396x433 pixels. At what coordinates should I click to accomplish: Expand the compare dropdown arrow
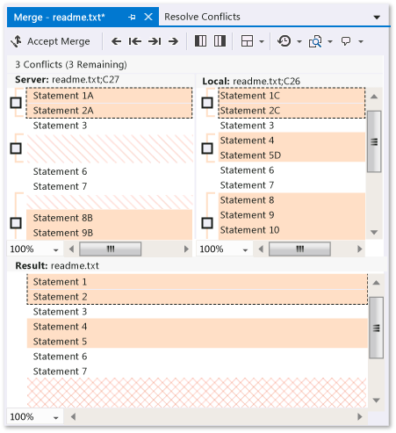point(330,41)
